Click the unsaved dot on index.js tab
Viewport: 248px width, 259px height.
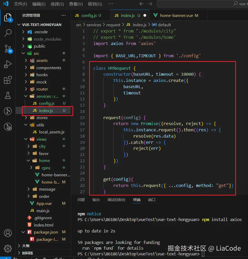coord(145,15)
